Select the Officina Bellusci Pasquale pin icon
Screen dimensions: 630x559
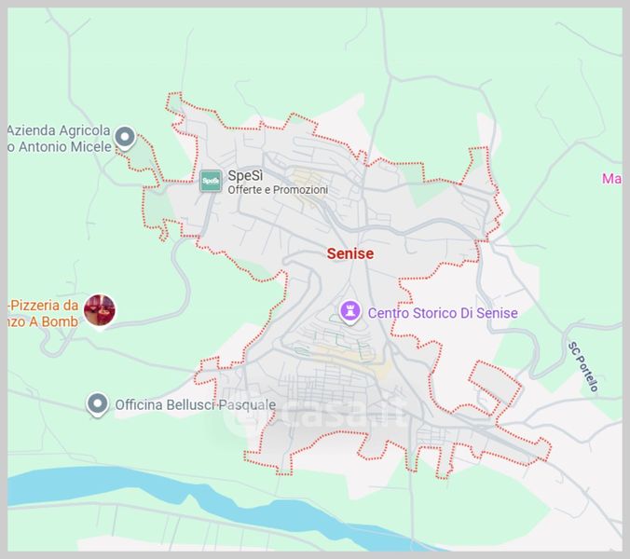pyautogui.click(x=97, y=404)
